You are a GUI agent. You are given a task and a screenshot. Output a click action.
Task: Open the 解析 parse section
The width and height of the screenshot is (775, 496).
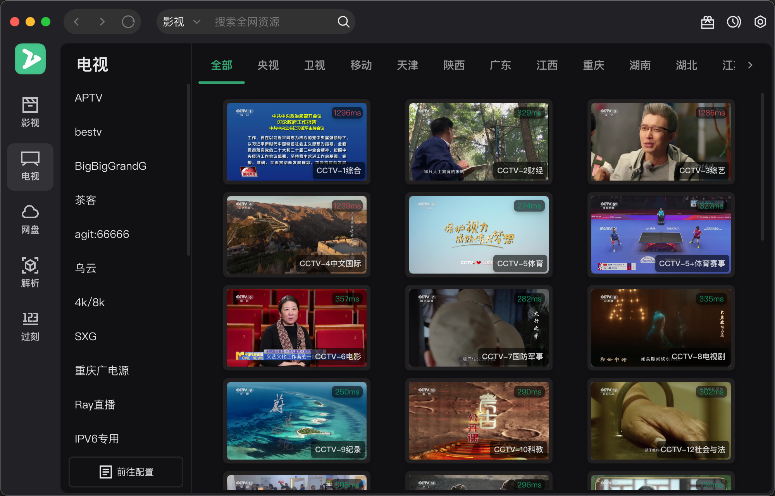30,273
